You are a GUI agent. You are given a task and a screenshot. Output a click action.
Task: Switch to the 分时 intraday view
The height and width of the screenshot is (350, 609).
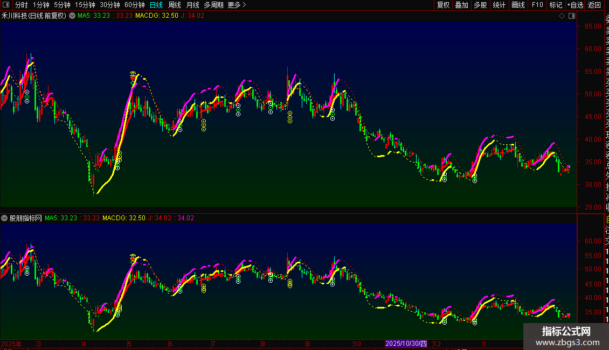[x=22, y=5]
